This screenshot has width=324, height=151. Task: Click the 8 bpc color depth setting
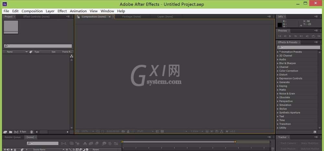coord(23,132)
